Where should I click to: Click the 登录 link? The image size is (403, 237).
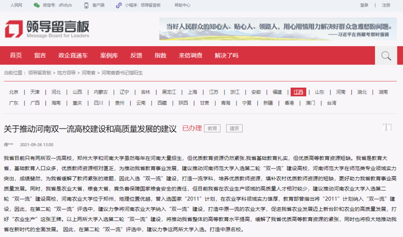[364, 5]
